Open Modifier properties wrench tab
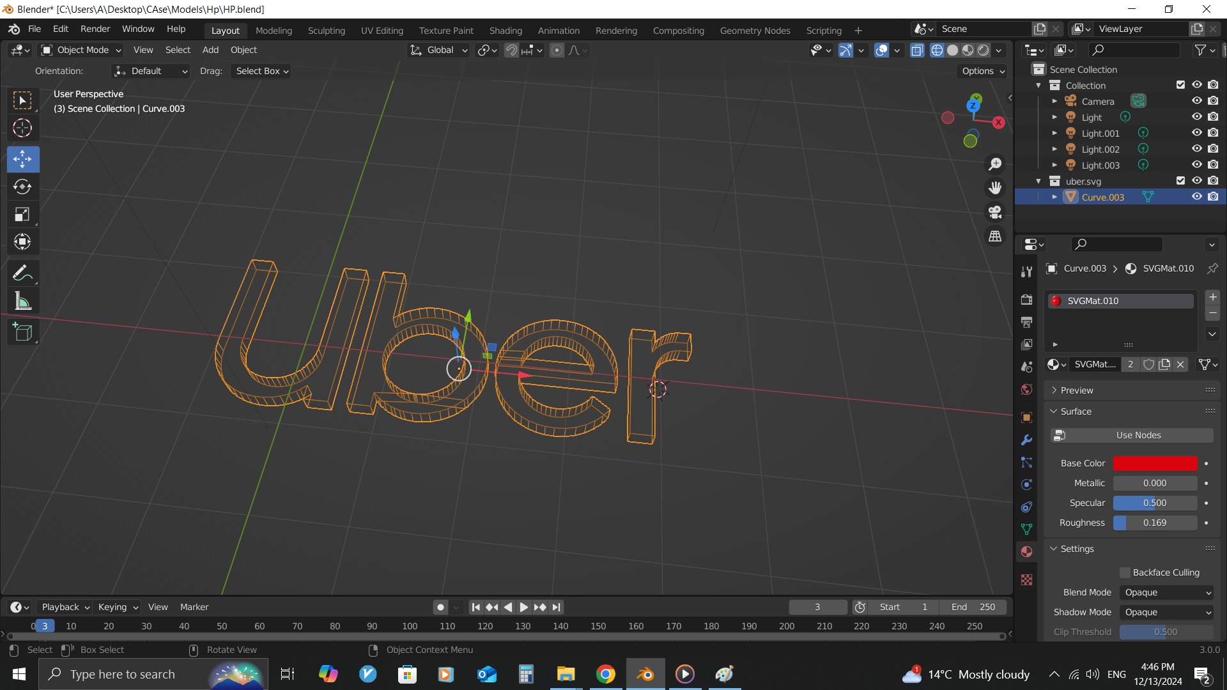 point(1026,440)
